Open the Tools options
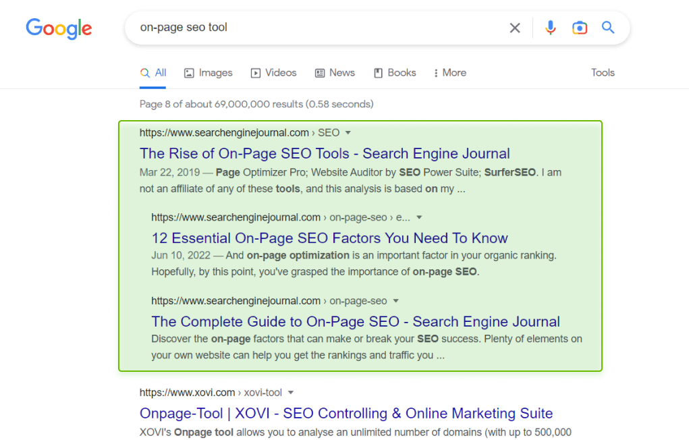 [603, 72]
